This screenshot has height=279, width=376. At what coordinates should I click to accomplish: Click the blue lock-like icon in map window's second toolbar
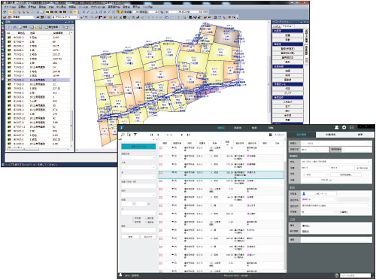tap(167, 17)
